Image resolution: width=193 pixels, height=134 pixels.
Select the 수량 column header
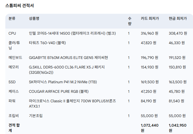click(x=130, y=21)
